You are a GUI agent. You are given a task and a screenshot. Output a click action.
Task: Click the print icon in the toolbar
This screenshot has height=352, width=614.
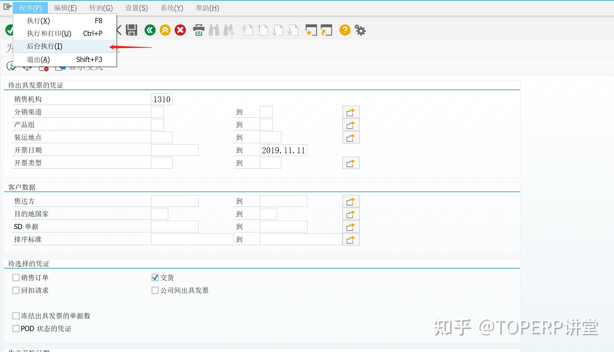point(199,30)
